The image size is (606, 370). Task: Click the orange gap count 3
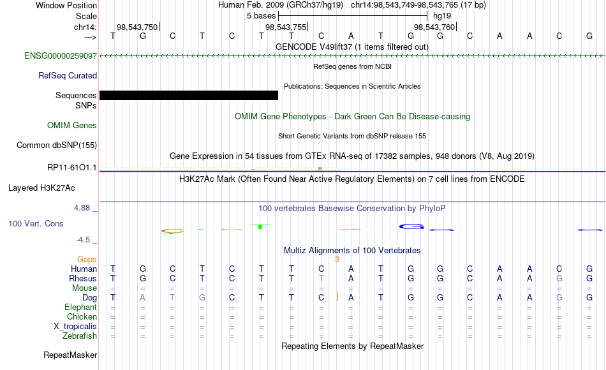[337, 260]
